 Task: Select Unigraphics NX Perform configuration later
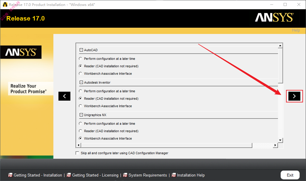[x=81, y=124]
